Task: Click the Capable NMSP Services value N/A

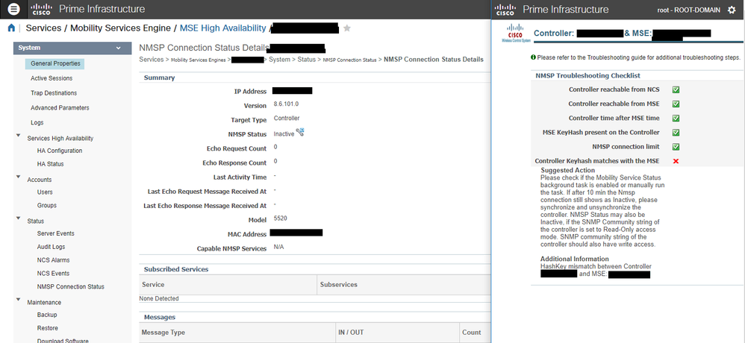Action: [278, 248]
